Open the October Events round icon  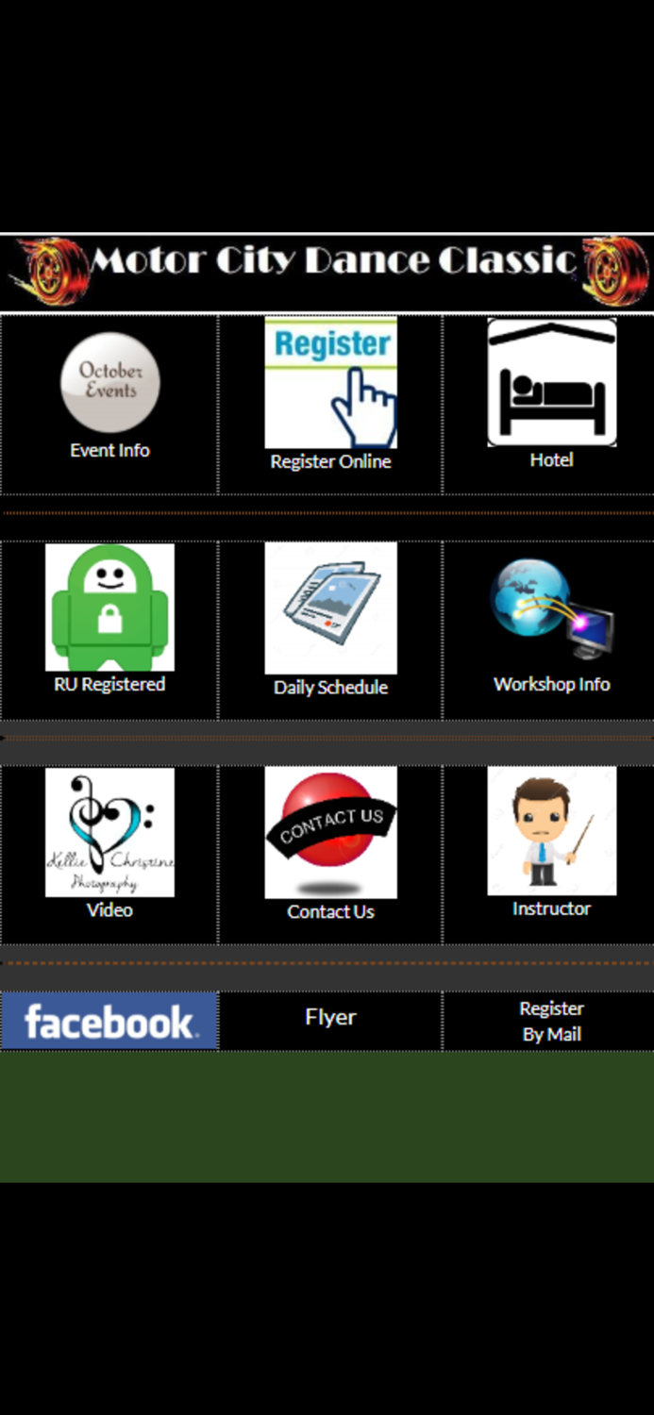(110, 382)
